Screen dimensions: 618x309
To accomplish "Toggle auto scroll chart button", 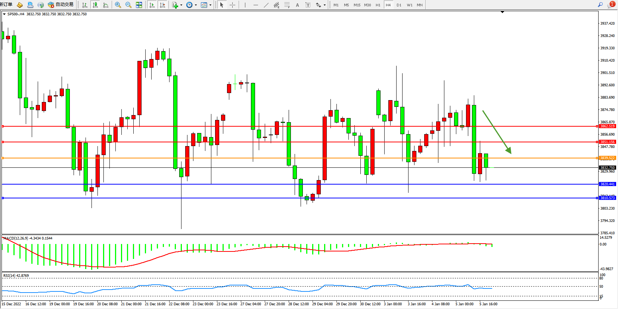I will pyautogui.click(x=152, y=5).
